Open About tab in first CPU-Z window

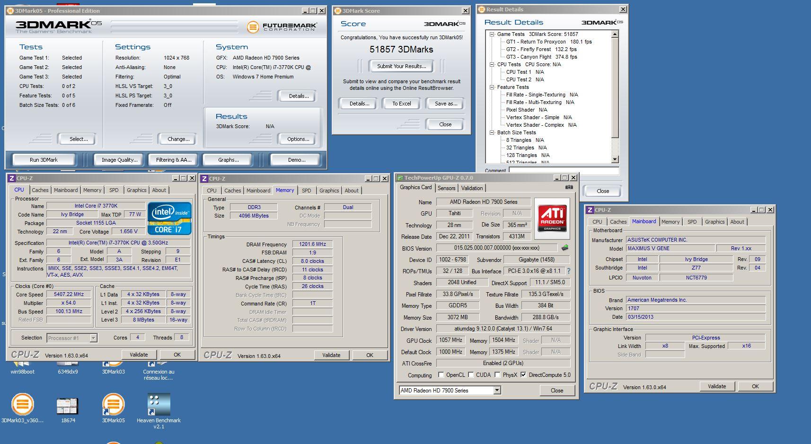[x=159, y=190]
